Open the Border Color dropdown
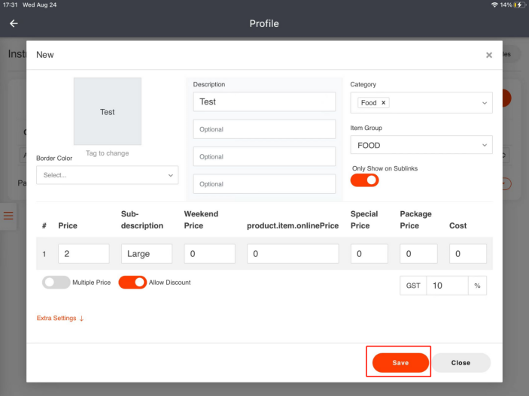529x396 pixels. [x=108, y=175]
